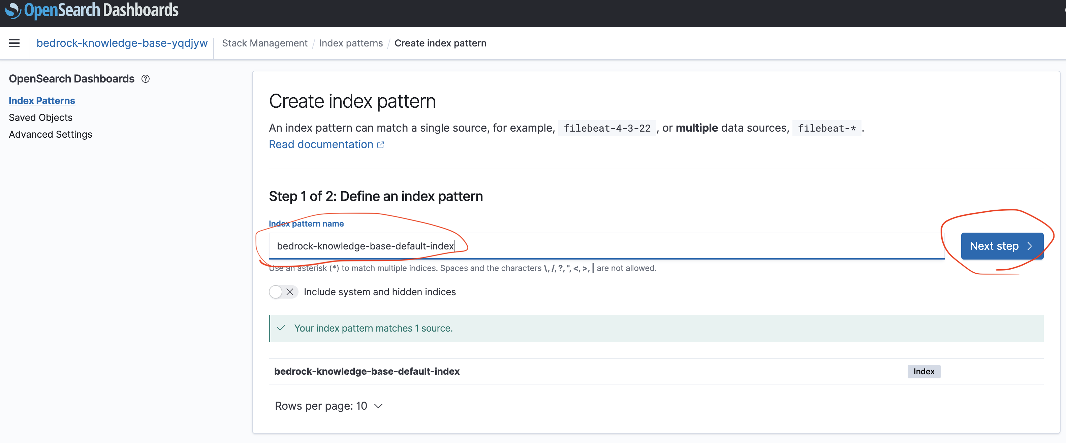This screenshot has width=1066, height=443.
Task: Open the hamburger navigation menu
Action: [14, 43]
